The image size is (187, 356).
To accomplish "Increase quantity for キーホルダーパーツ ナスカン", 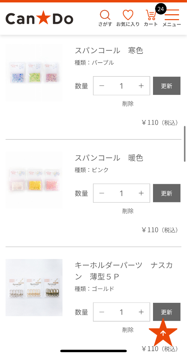I will click(141, 312).
